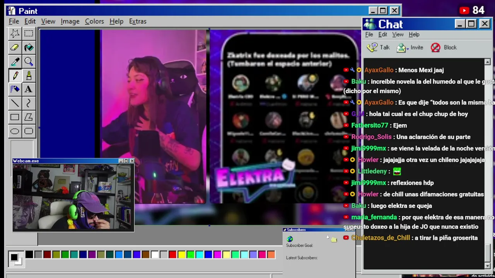Image resolution: width=495 pixels, height=278 pixels.
Task: Select the magenta palette swatch
Action: [x=217, y=254]
